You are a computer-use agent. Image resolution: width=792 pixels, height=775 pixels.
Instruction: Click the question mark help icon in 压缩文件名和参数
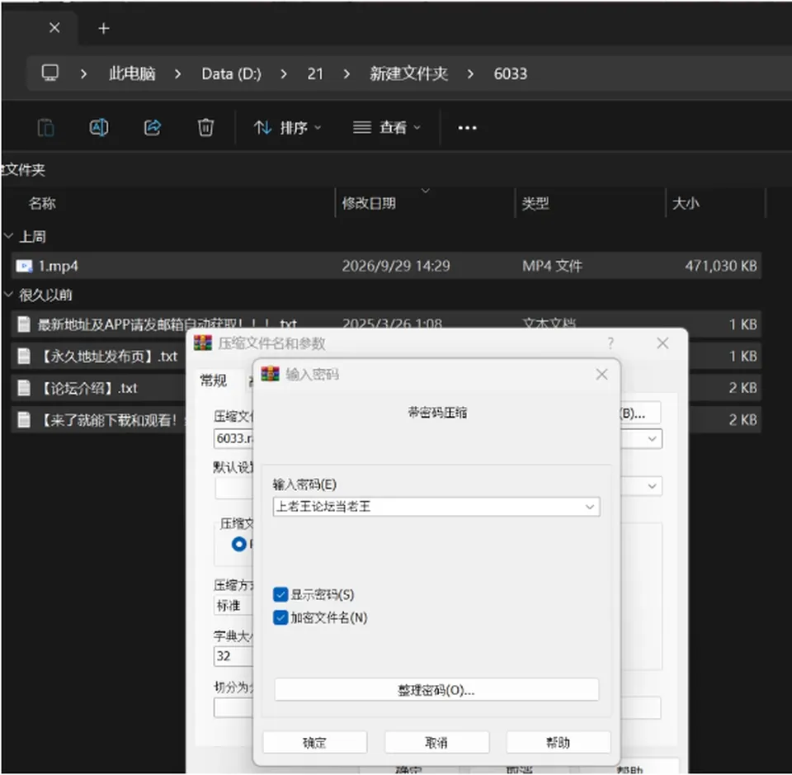point(610,343)
